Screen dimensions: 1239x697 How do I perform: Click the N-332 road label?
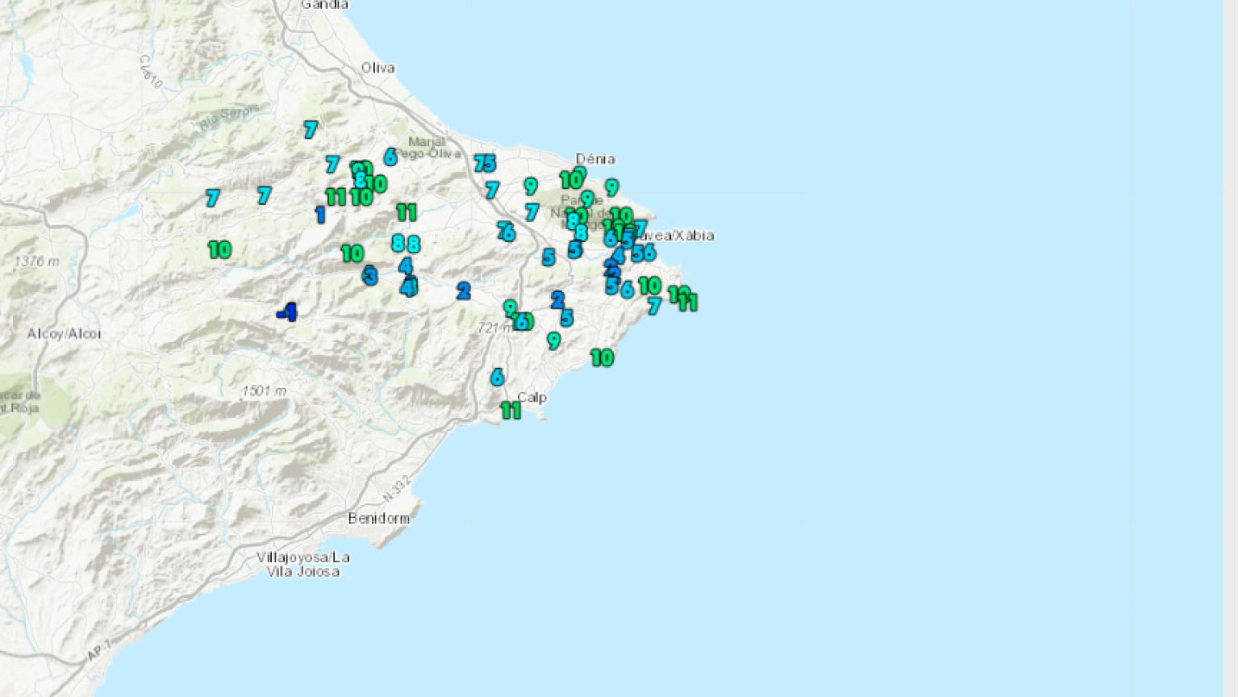tap(397, 489)
